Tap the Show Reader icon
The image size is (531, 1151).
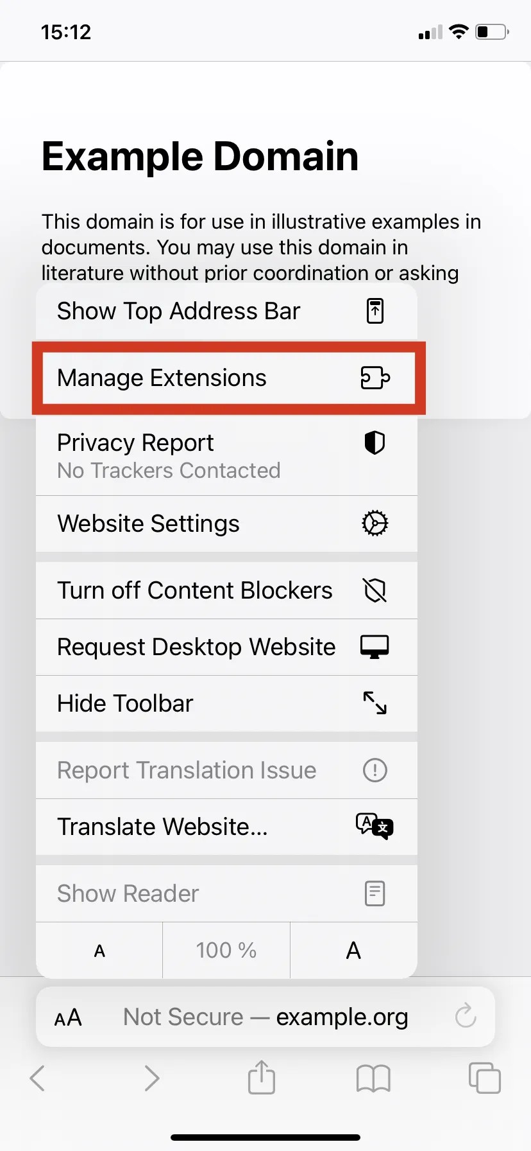(375, 893)
